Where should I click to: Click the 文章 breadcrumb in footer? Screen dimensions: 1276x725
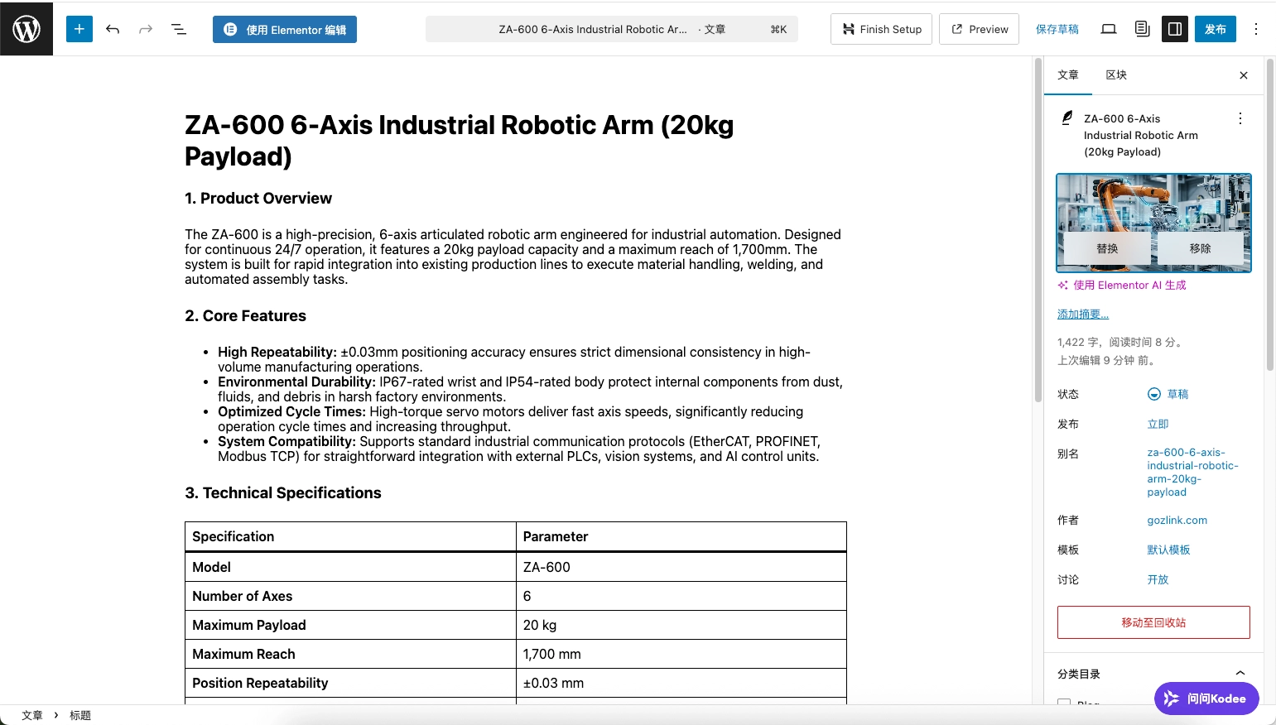32,715
